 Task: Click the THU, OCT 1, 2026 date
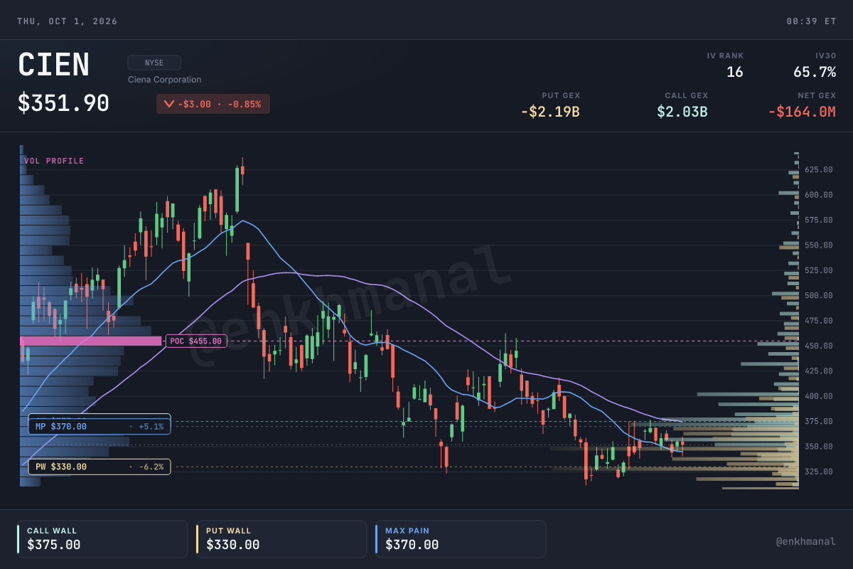pos(68,21)
